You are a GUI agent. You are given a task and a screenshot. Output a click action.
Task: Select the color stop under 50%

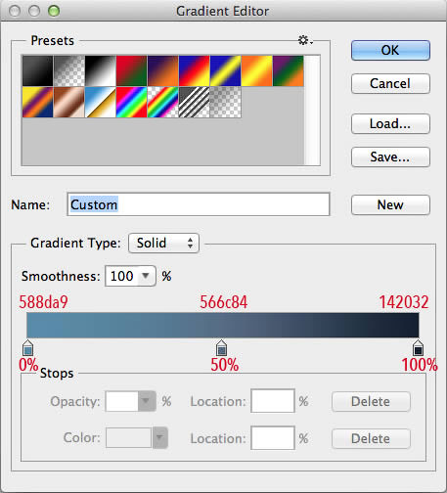222,348
